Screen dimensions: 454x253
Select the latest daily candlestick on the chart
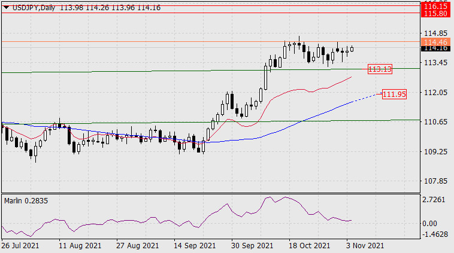tap(352, 49)
